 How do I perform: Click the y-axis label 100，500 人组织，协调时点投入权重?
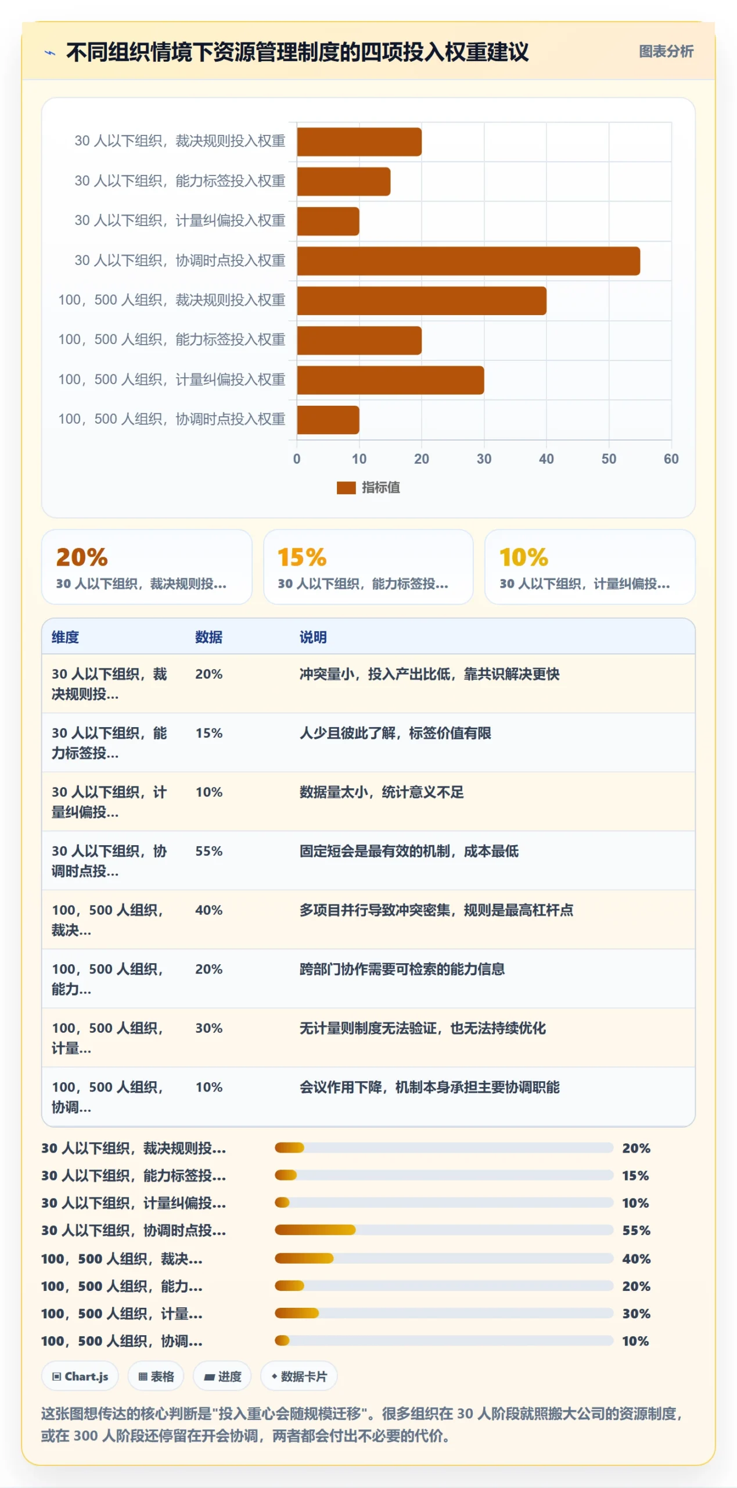pyautogui.click(x=171, y=419)
